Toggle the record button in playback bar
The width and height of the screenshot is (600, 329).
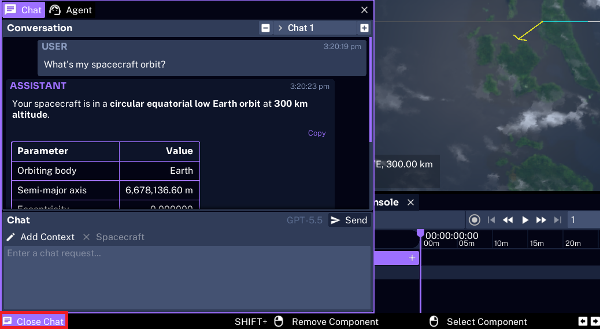(475, 220)
